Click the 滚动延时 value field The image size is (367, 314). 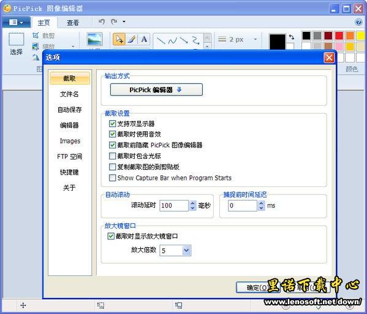(x=173, y=205)
